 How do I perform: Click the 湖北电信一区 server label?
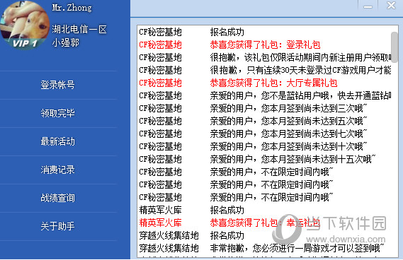pos(79,29)
